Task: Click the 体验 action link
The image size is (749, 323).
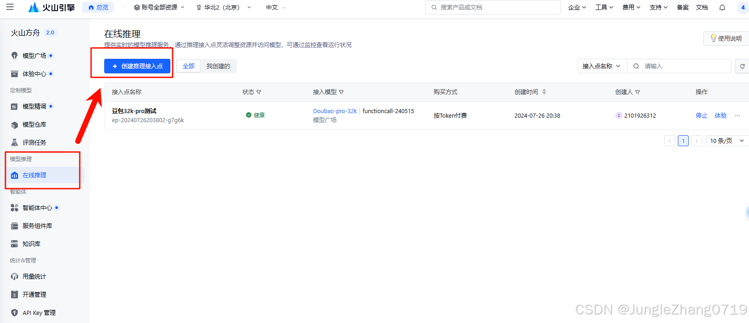Action: pyautogui.click(x=720, y=115)
